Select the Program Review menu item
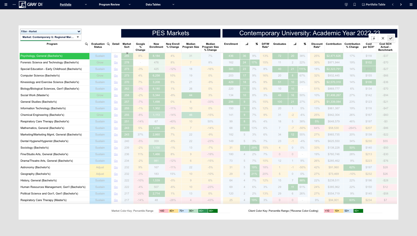Image resolution: width=417 pixels, height=236 pixels. pos(109,4)
